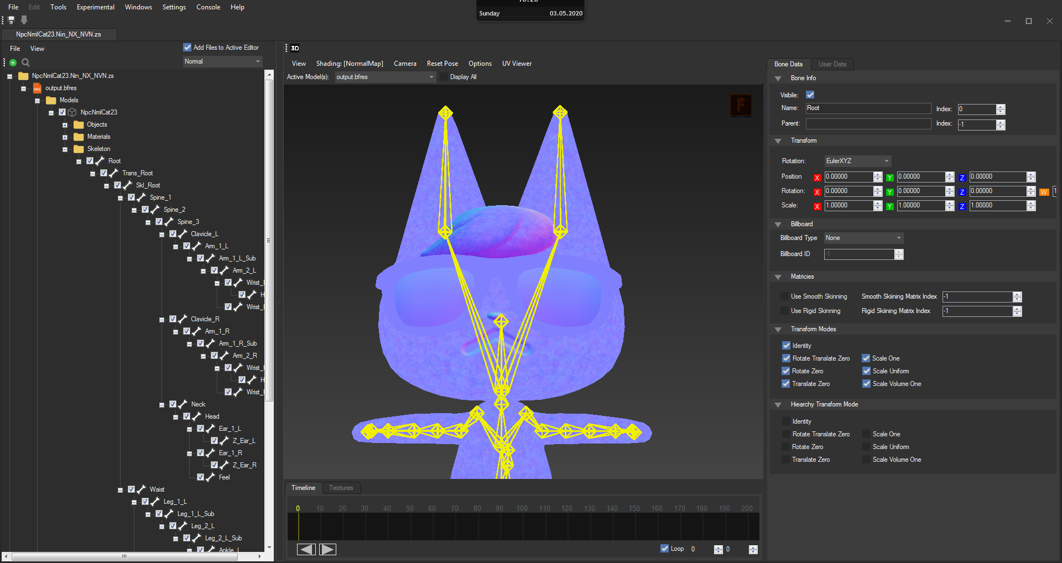This screenshot has height=563, width=1062.
Task: Click the play forward button
Action: click(x=327, y=549)
